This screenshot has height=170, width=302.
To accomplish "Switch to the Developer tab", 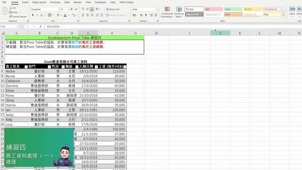I will pos(101,2).
